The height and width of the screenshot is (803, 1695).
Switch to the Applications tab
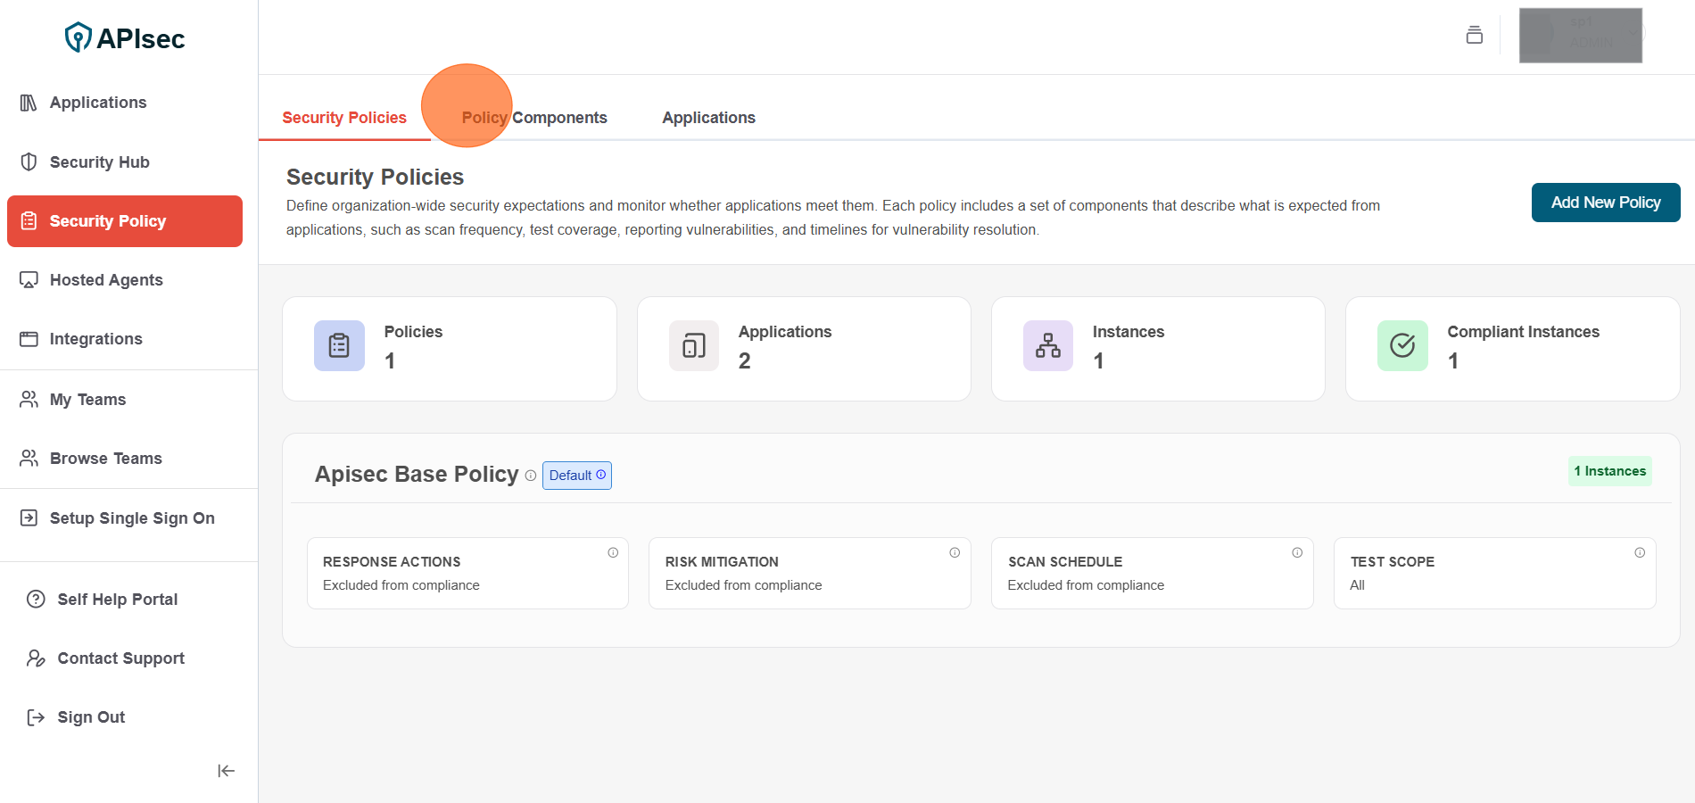[x=708, y=118]
